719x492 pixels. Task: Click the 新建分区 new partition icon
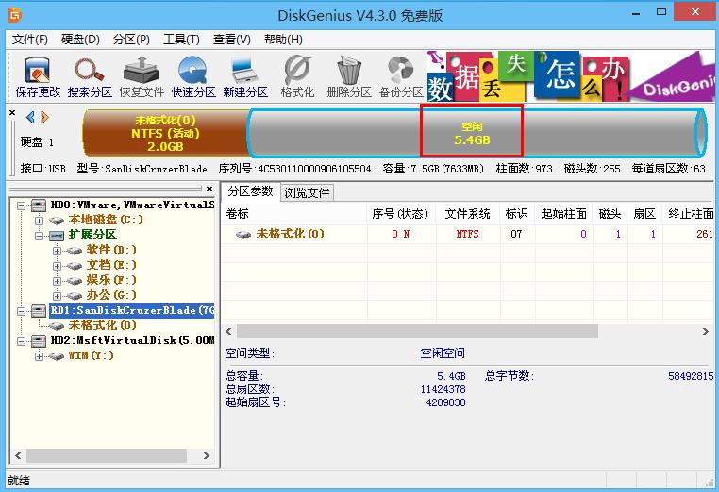245,77
